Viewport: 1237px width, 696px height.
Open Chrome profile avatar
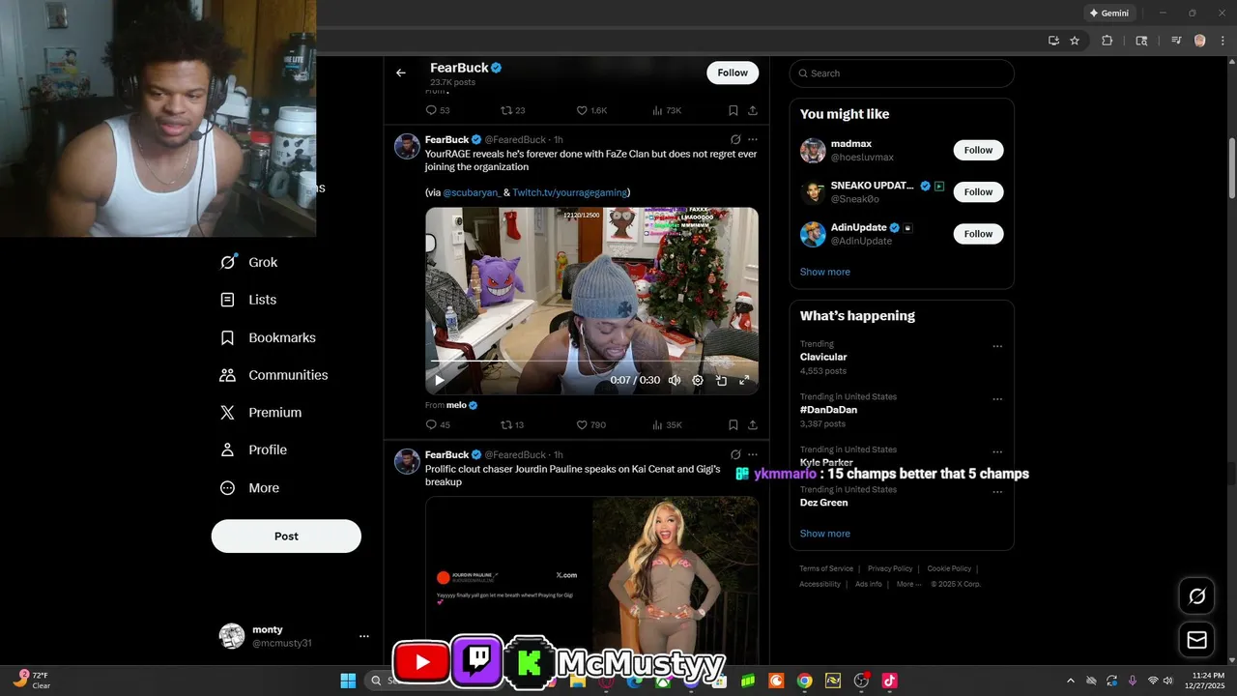point(1199,41)
